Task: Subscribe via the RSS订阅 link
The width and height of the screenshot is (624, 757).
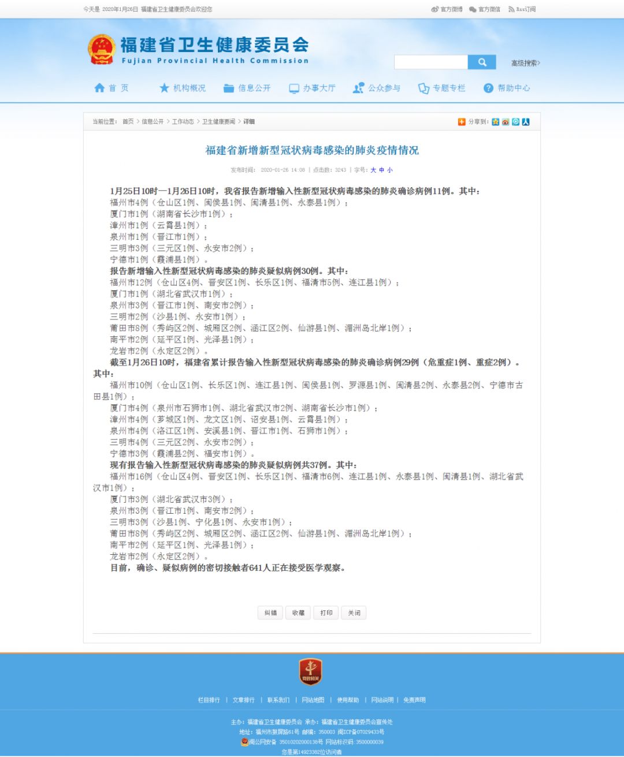Action: [522, 9]
